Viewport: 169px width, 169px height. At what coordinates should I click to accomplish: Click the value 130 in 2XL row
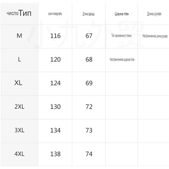(x=55, y=107)
